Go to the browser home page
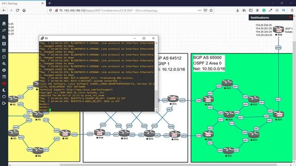 click(x=24, y=10)
